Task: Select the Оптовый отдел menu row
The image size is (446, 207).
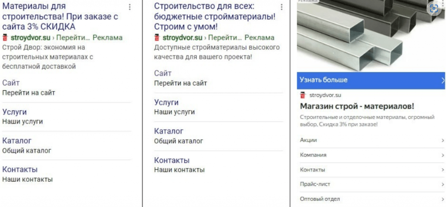Action: [372, 199]
